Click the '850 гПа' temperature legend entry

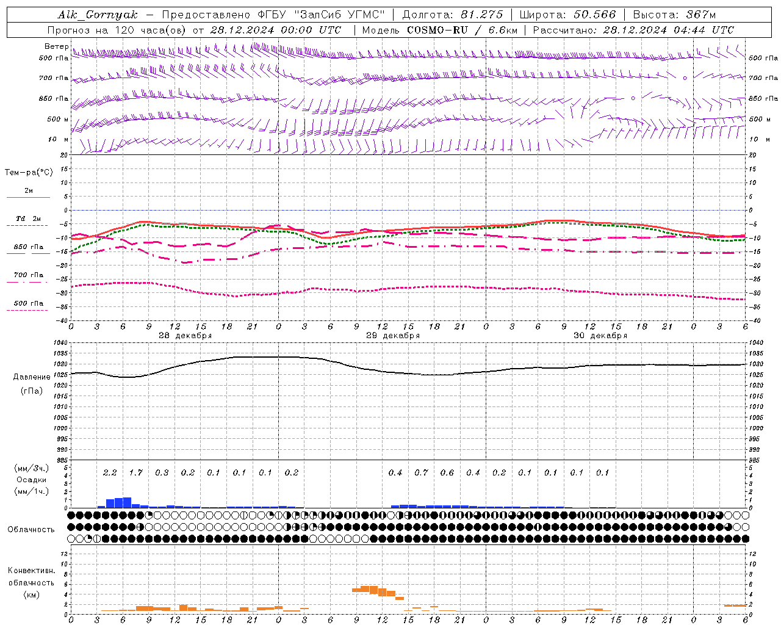(x=29, y=247)
